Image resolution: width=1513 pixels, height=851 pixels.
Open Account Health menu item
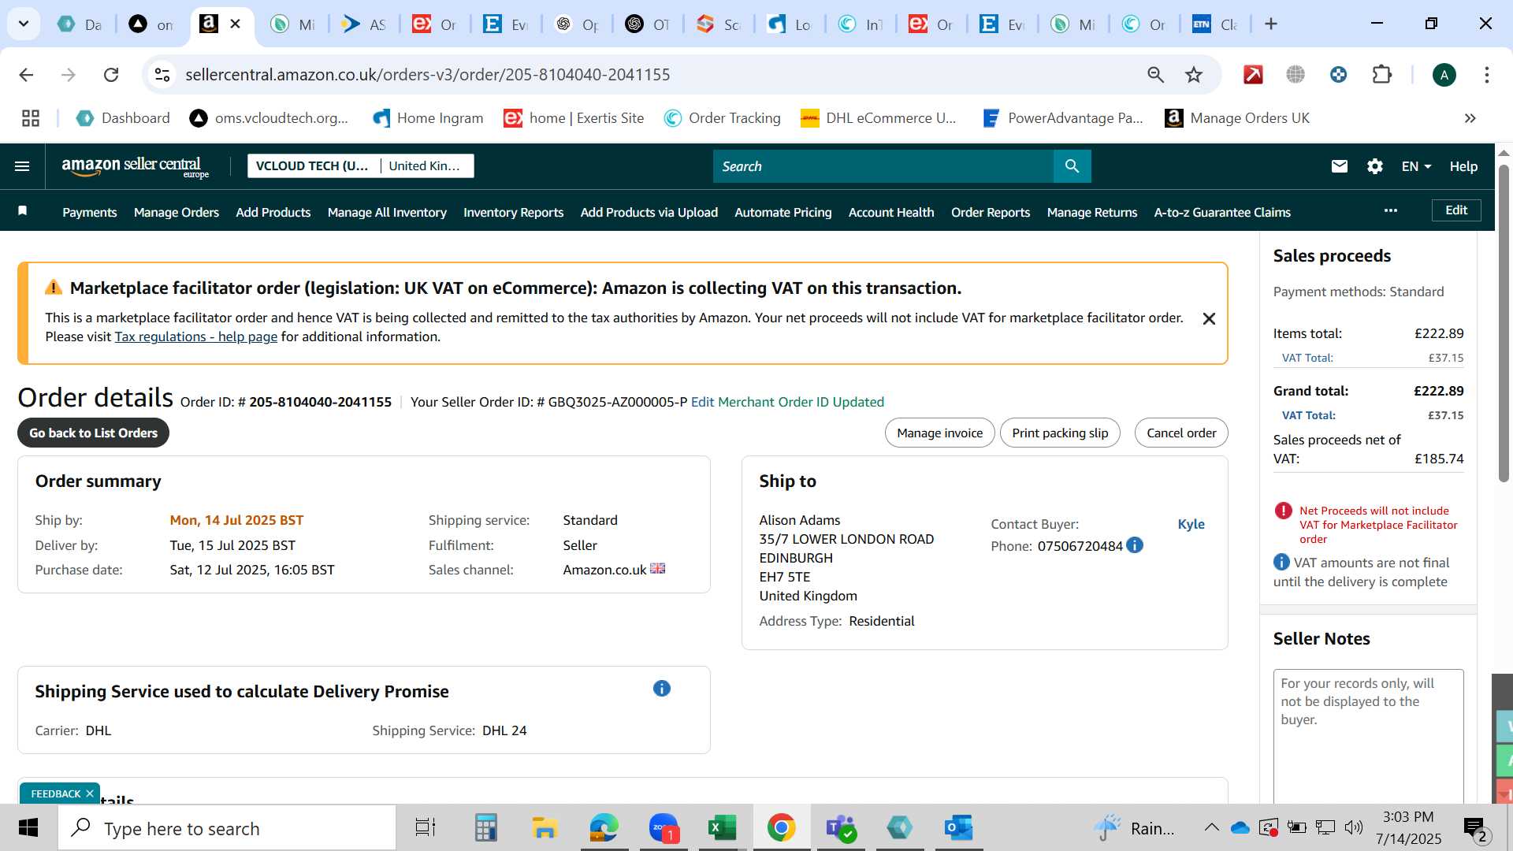coord(891,212)
